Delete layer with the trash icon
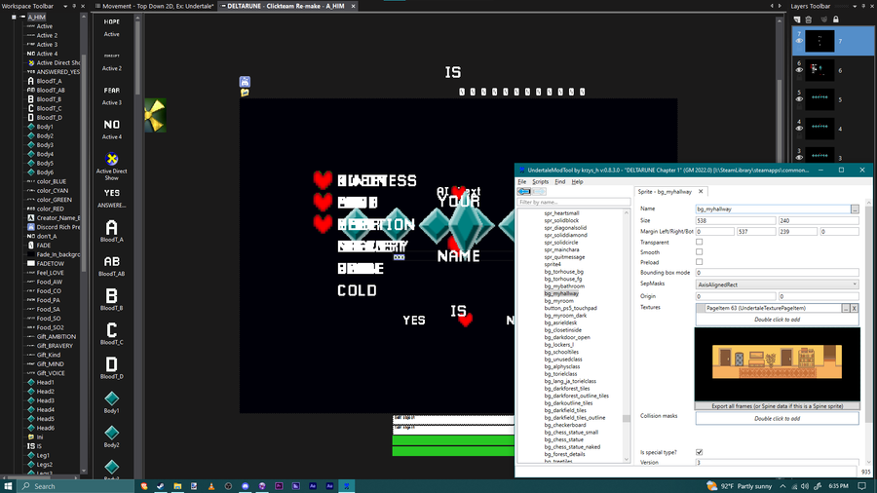 click(809, 19)
